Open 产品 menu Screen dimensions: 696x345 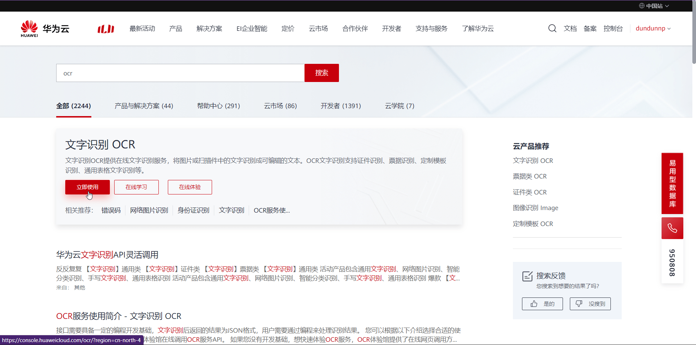click(176, 28)
